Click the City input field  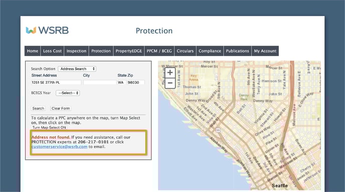100,82
